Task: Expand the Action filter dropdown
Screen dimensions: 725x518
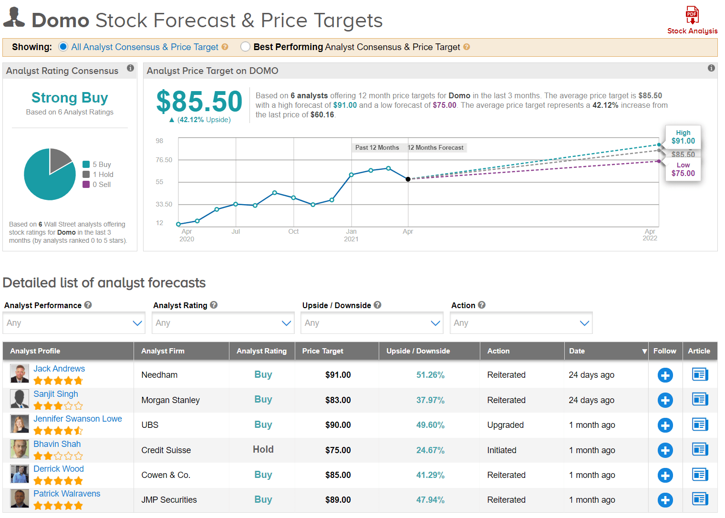Action: pyautogui.click(x=521, y=323)
